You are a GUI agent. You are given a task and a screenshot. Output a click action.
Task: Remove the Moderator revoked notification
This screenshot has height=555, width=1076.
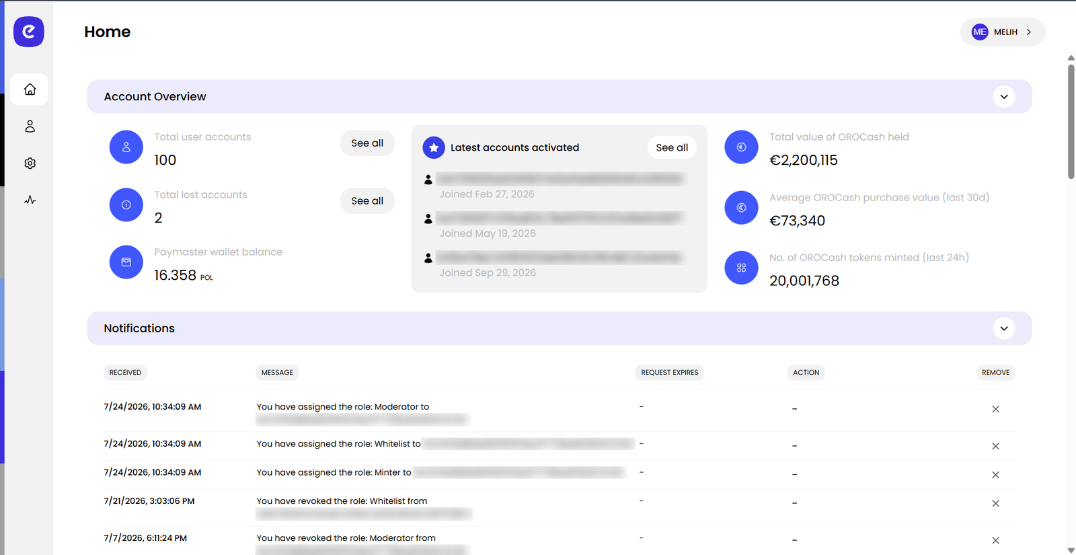point(995,540)
